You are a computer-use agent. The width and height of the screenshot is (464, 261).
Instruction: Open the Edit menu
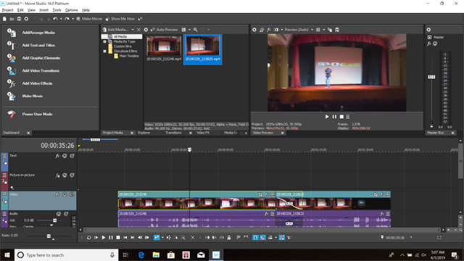[x=20, y=10]
